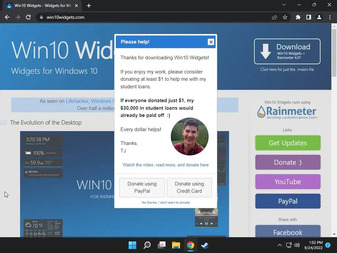
Task: Open the Lifehacker link
Action: pos(77,101)
